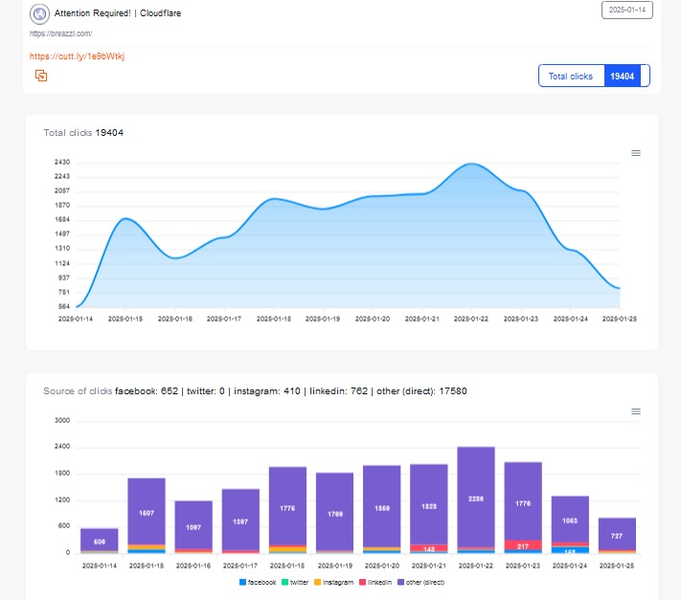This screenshot has height=600, width=681.
Task: Toggle the other (direct) legend series
Action: pos(420,581)
